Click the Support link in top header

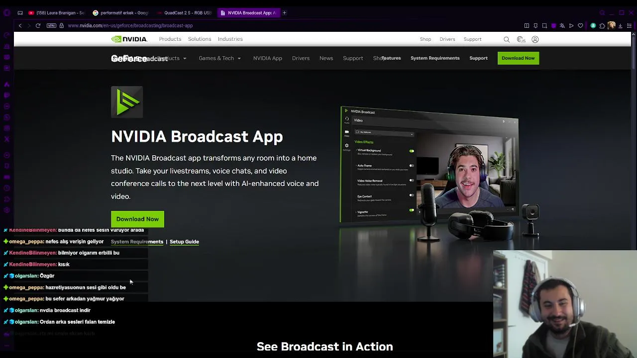(472, 39)
